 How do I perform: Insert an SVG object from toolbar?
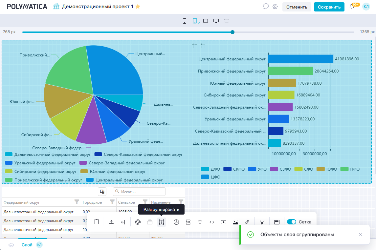(188, 222)
